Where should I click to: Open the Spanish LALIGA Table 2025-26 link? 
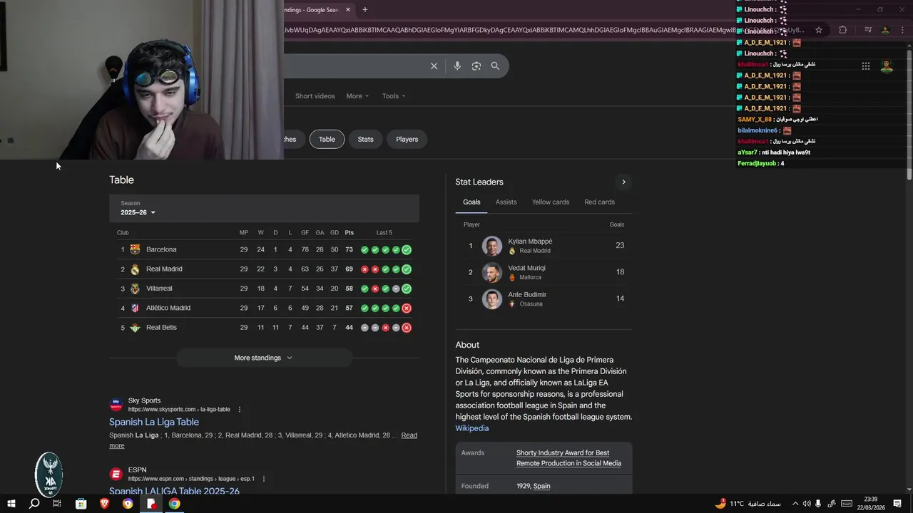(174, 491)
